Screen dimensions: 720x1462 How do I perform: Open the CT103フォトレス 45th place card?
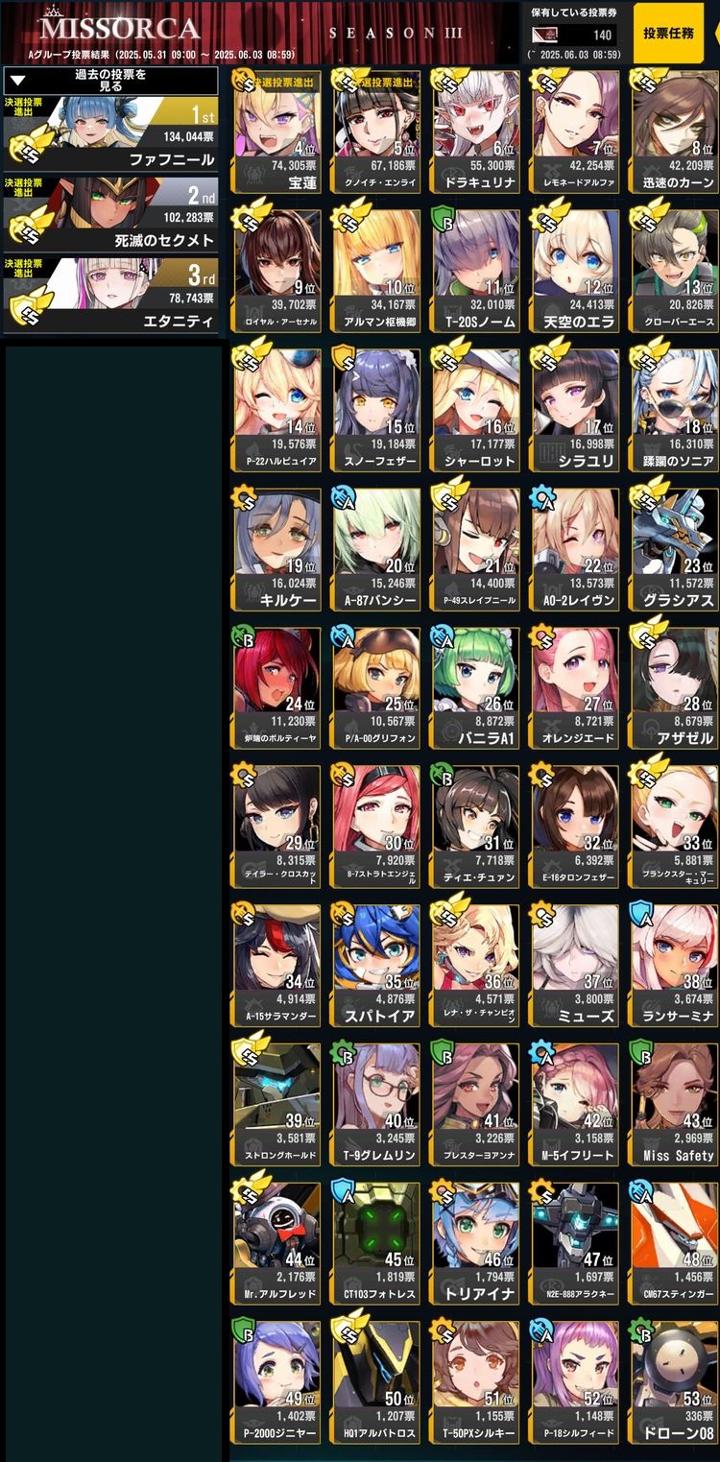[x=377, y=1244]
